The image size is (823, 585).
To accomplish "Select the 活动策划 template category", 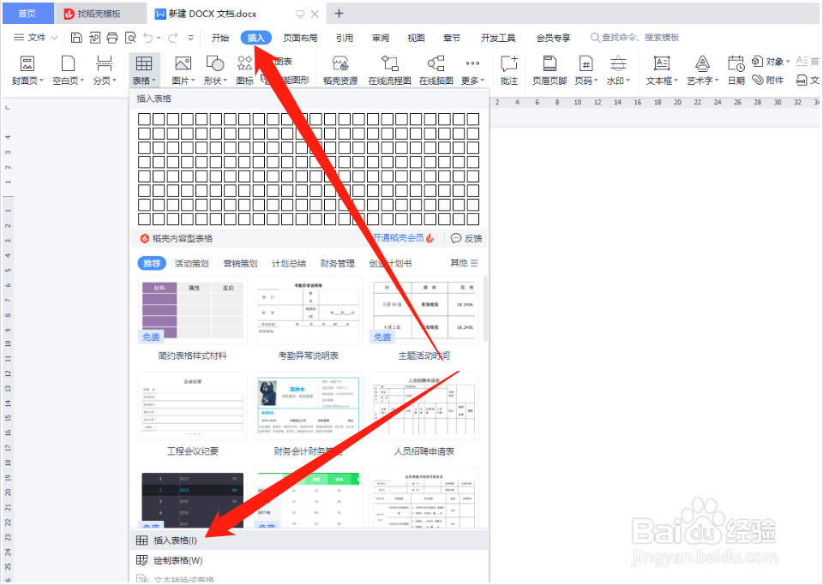I will pos(191,263).
